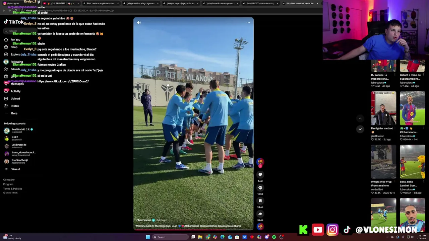The width and height of the screenshot is (429, 241).
Task: Go to the previous video arrow
Action: coord(360,118)
